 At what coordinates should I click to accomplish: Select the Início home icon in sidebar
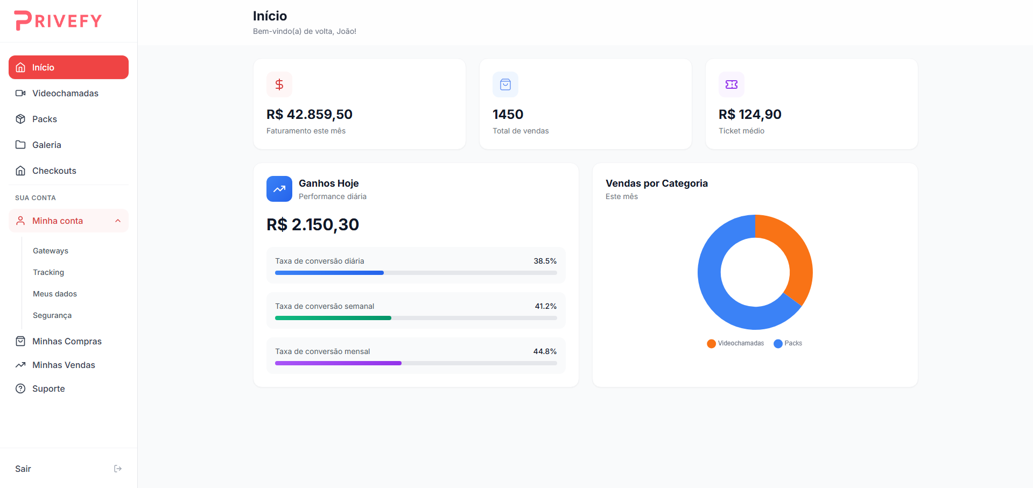[20, 67]
